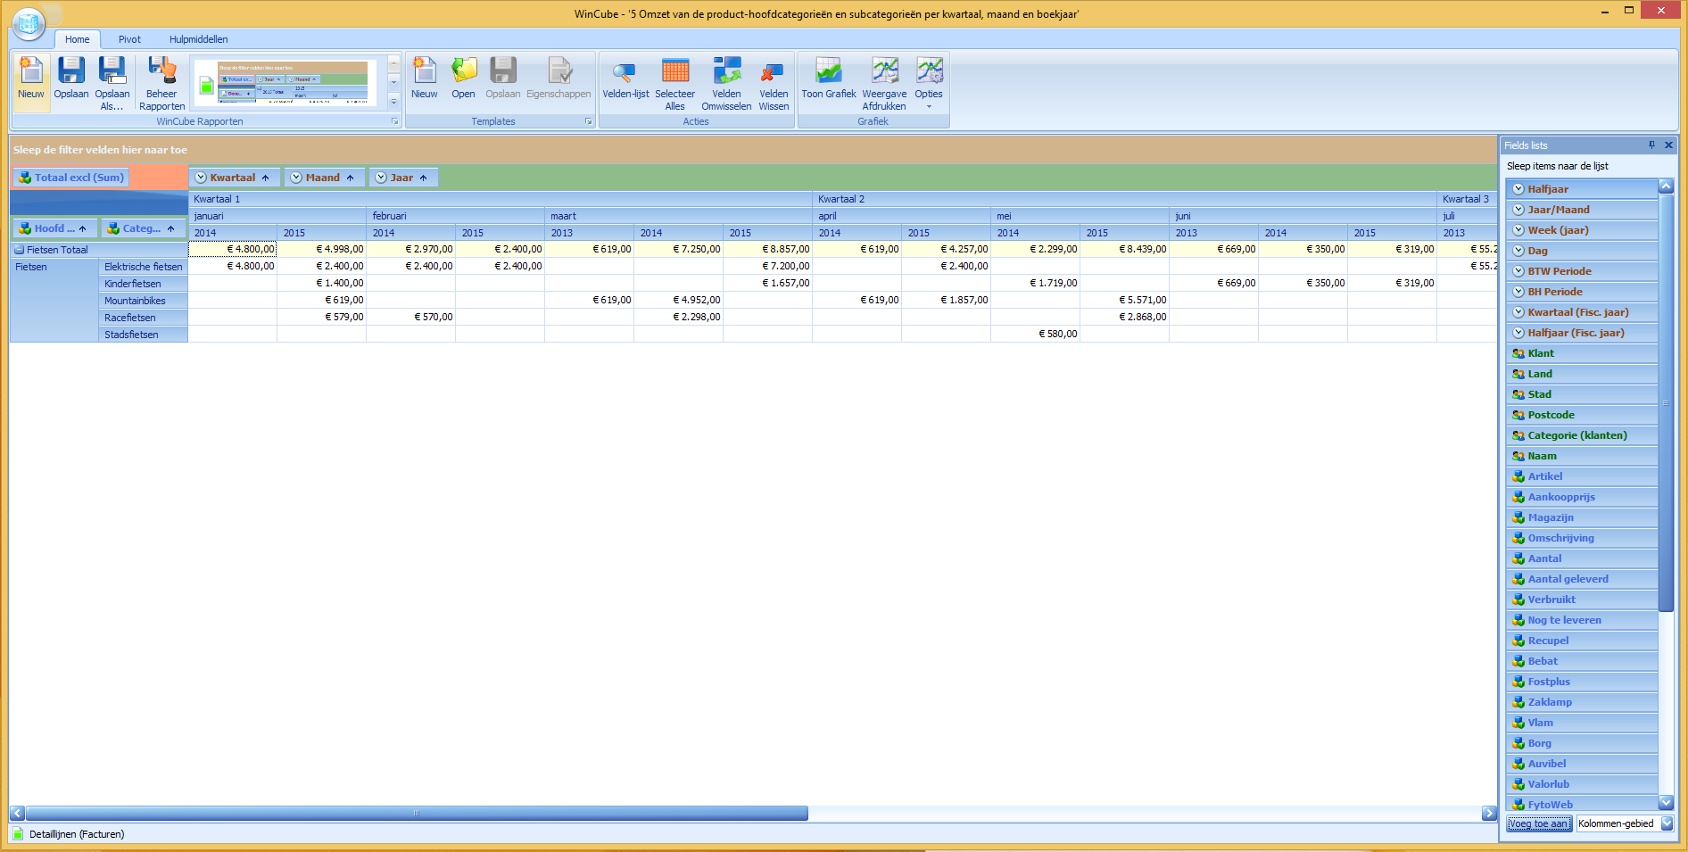Select the Klant field in the fields list

click(1582, 353)
